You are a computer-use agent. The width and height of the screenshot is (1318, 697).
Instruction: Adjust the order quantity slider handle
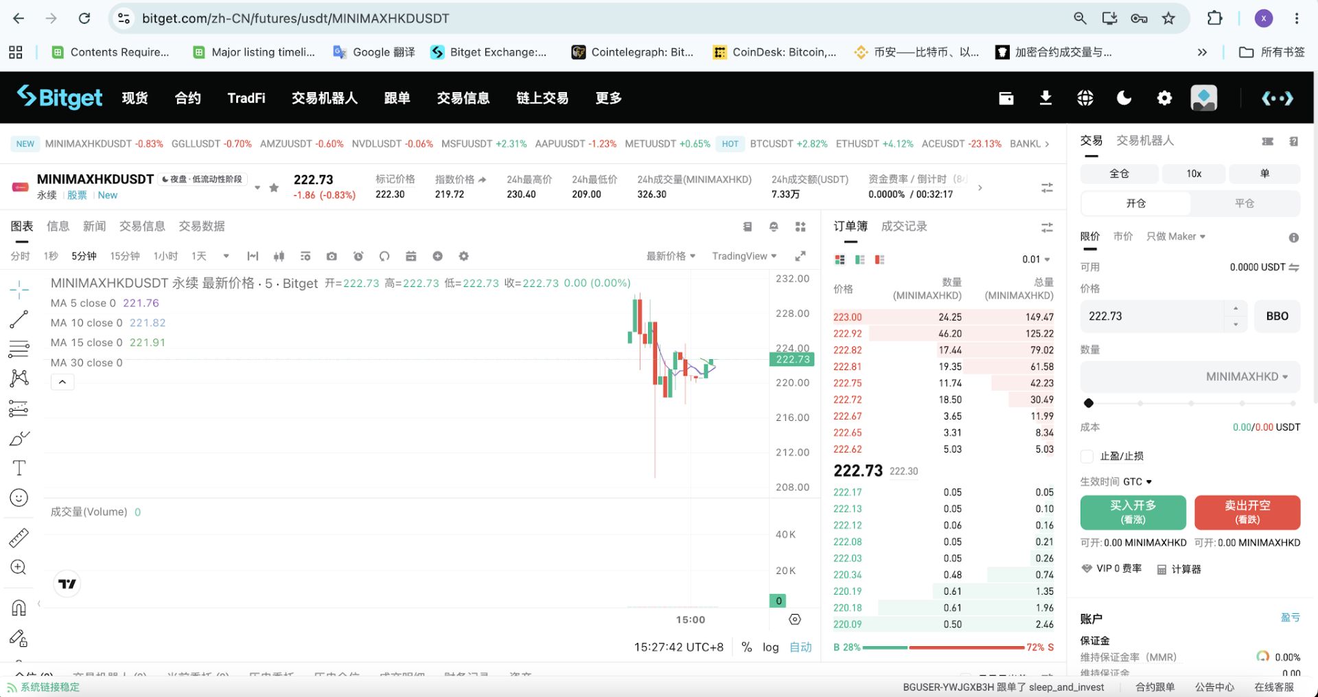pos(1089,403)
